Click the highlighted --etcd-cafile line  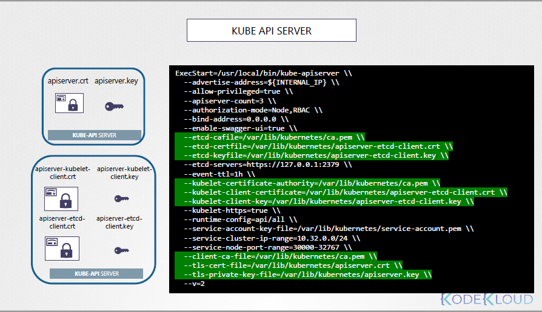270,137
